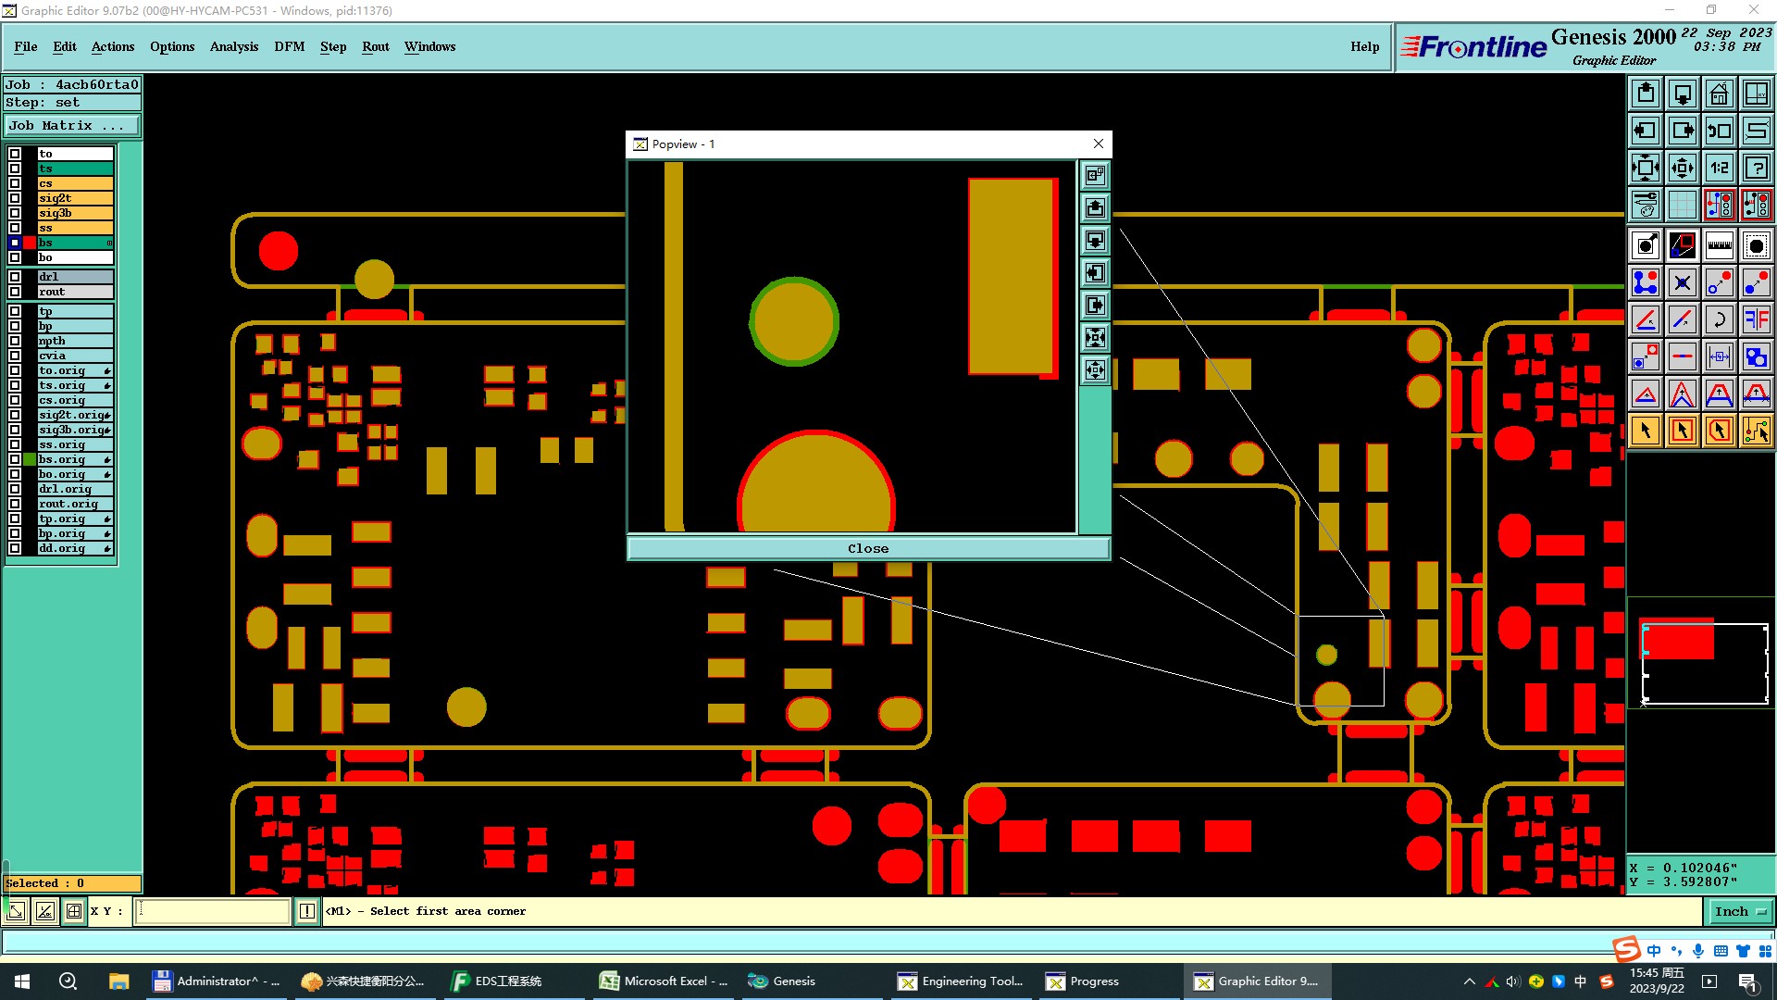1777x1000 pixels.
Task: Click the question mark help icon
Action: point(1756,168)
